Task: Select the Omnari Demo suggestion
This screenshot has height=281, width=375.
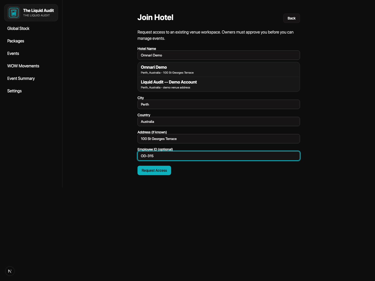Action: click(218, 69)
